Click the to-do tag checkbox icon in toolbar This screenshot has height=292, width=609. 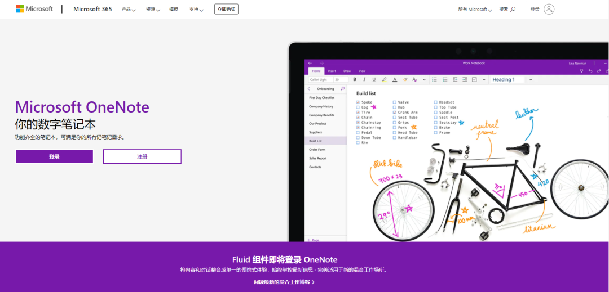click(x=474, y=79)
